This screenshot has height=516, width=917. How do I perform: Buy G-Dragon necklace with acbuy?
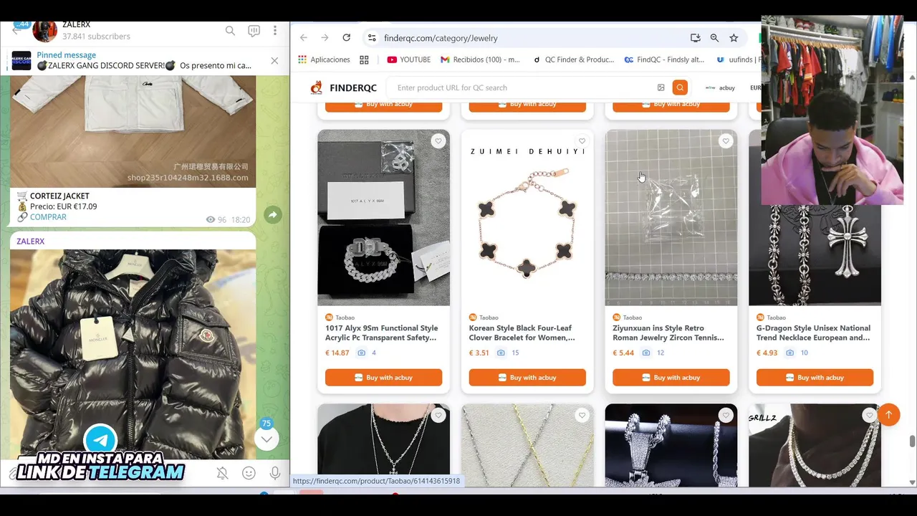tap(815, 378)
